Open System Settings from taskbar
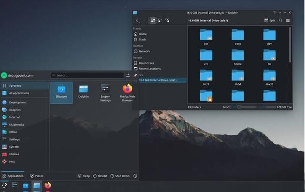This screenshot has width=305, height=192. 15,185
